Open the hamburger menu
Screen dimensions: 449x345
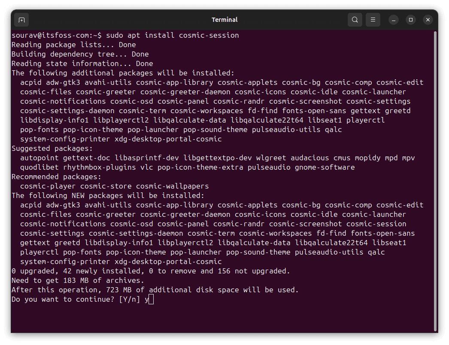373,20
